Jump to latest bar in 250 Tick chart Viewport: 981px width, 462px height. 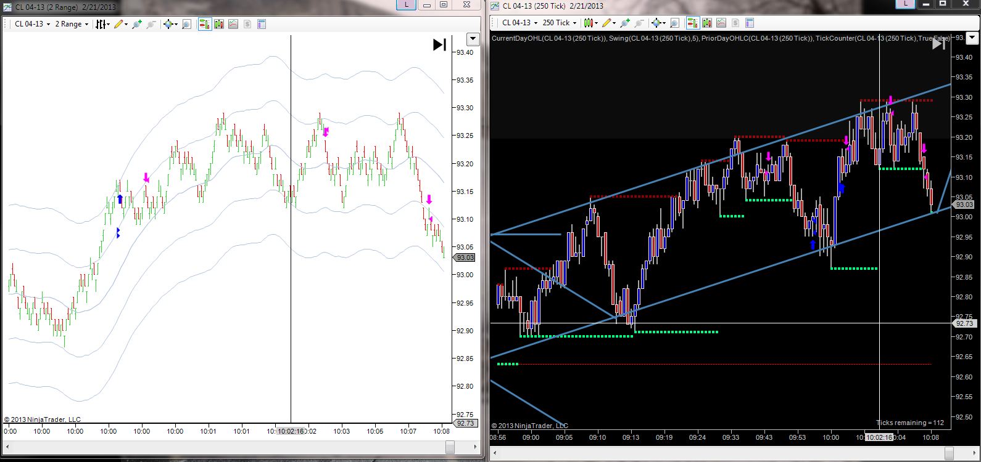(x=938, y=43)
